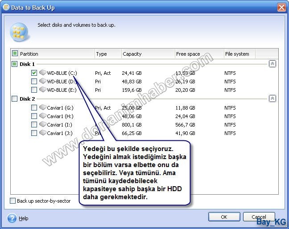Check the Caviar1 (G:) partition checkbox
The width and height of the screenshot is (289, 229).
(x=34, y=107)
